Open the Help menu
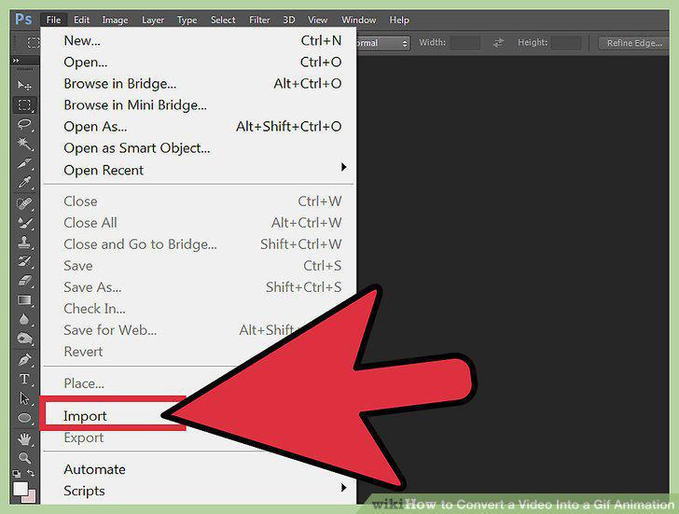Viewport: 679px width, 514px height. (399, 20)
